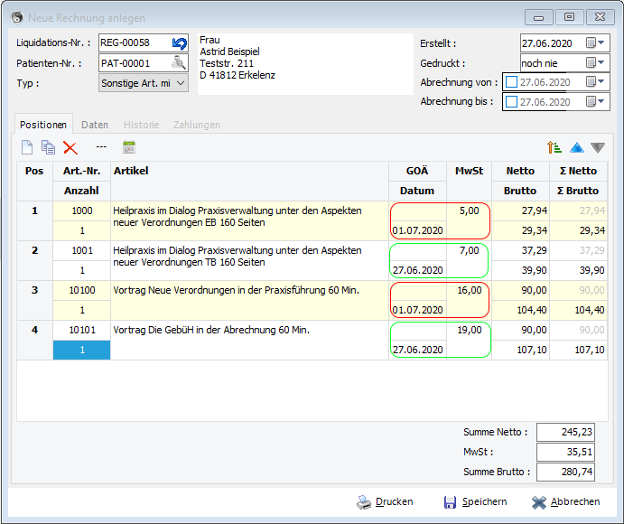624x524 pixels.
Task: Maximize the Neue Rechnung anlegen window
Action: point(570,17)
